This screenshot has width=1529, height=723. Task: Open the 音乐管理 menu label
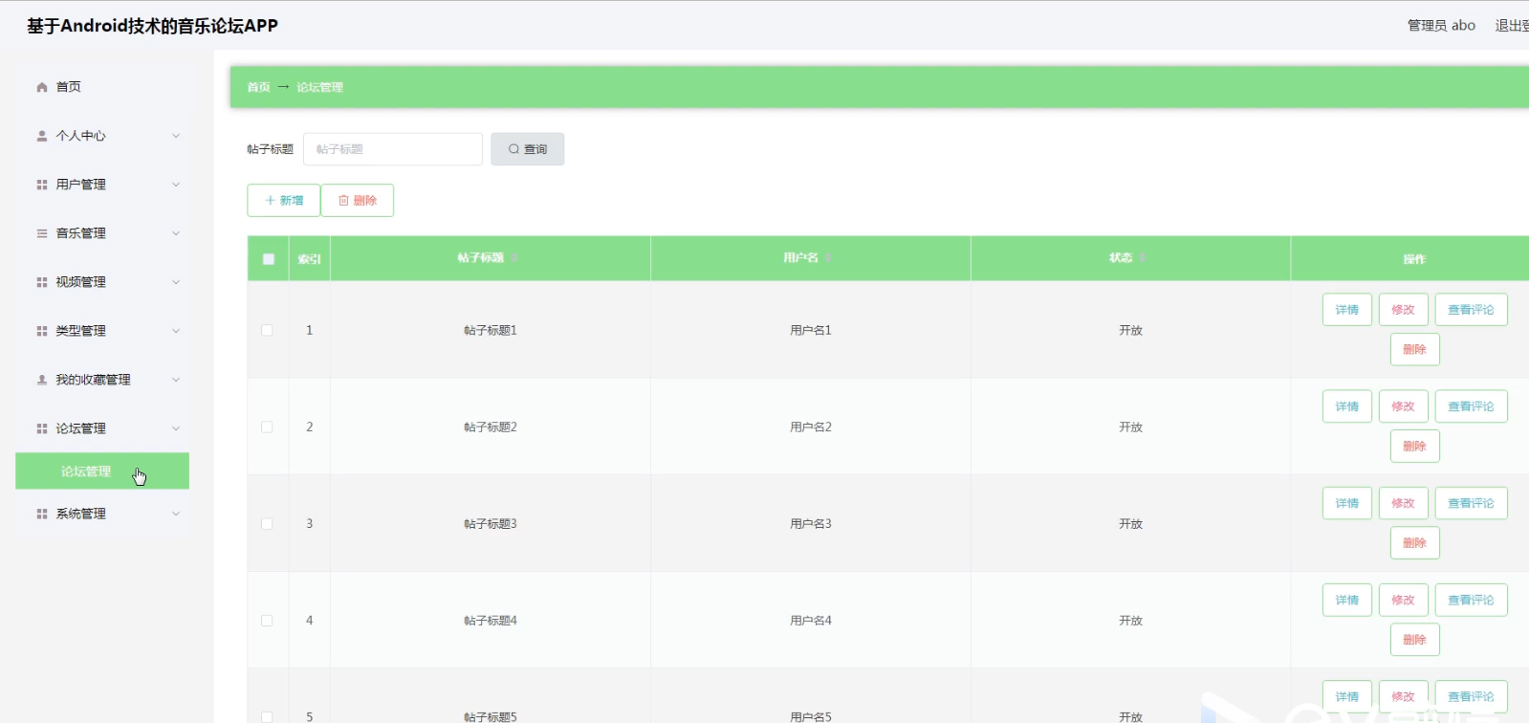pyautogui.click(x=80, y=233)
